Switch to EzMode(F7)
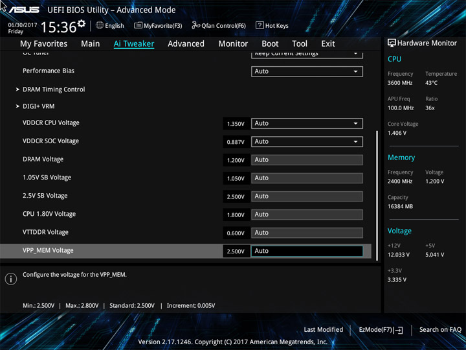 [381, 330]
